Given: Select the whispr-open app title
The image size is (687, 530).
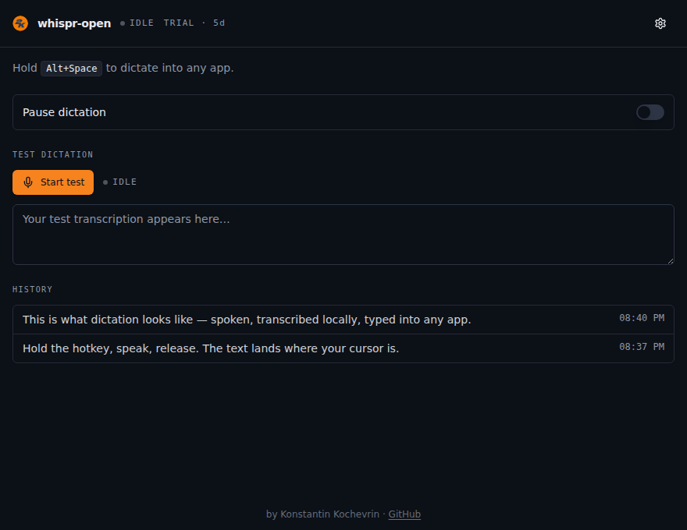Looking at the screenshot, I should pos(74,23).
